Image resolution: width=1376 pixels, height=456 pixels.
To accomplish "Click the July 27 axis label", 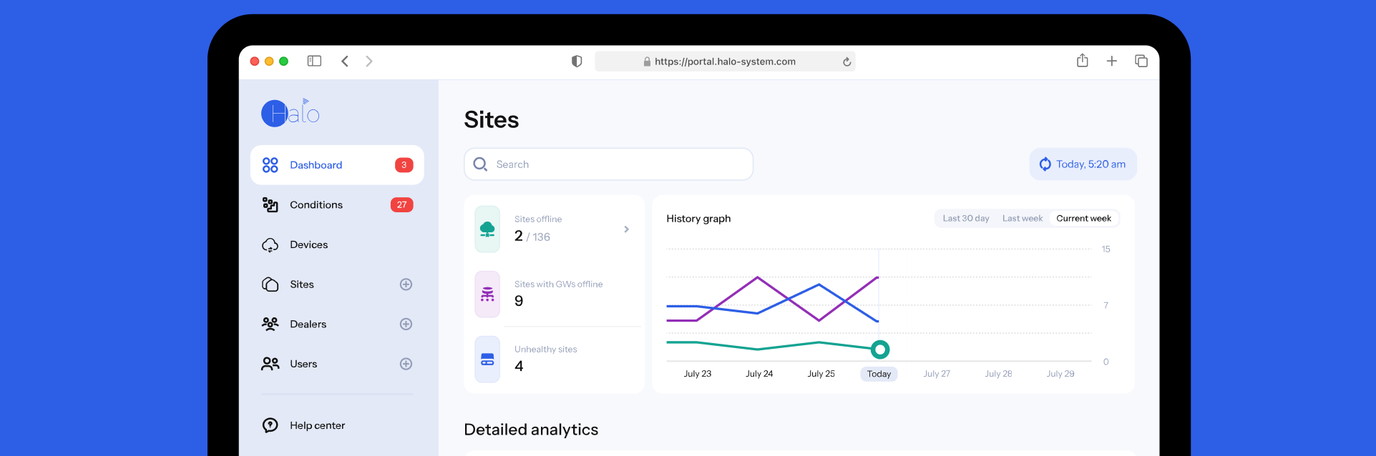I will [x=937, y=374].
